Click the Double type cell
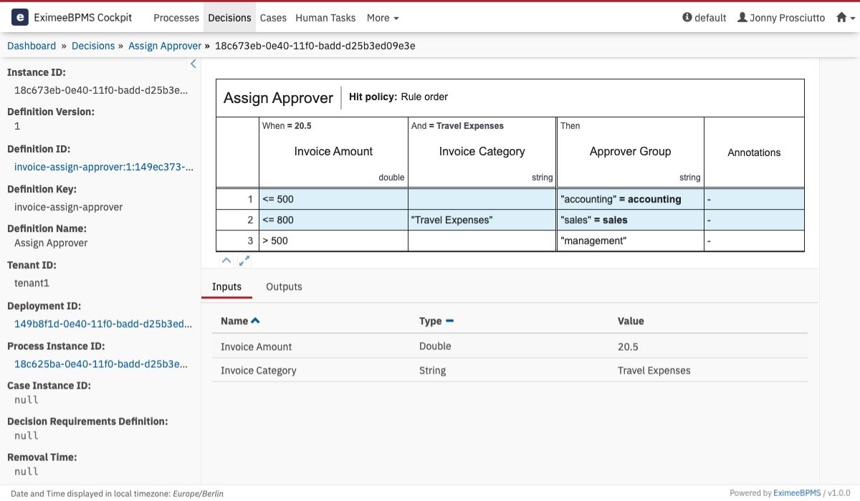The image size is (860, 501). [x=435, y=346]
